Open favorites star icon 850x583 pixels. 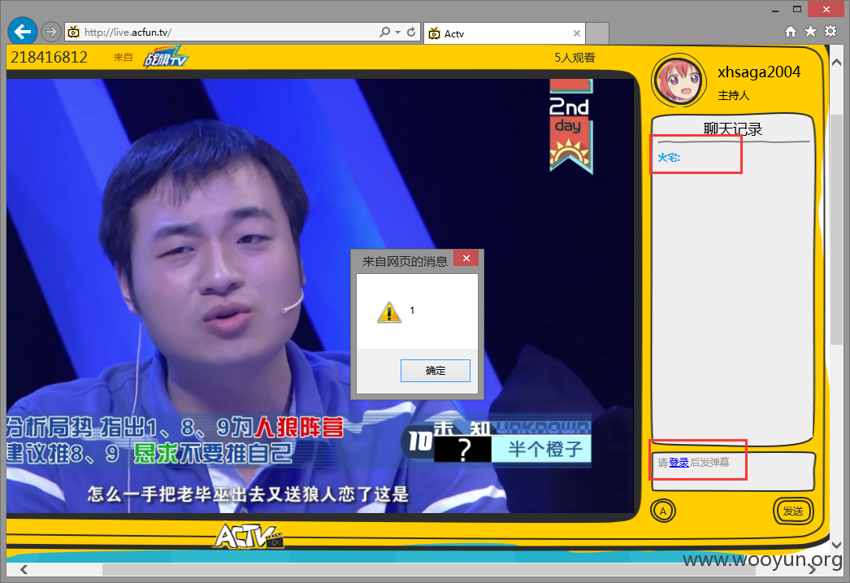(810, 32)
